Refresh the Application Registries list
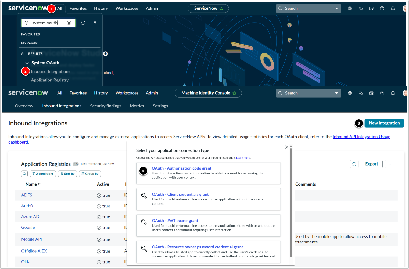This screenshot has height=269, width=409. 354,164
